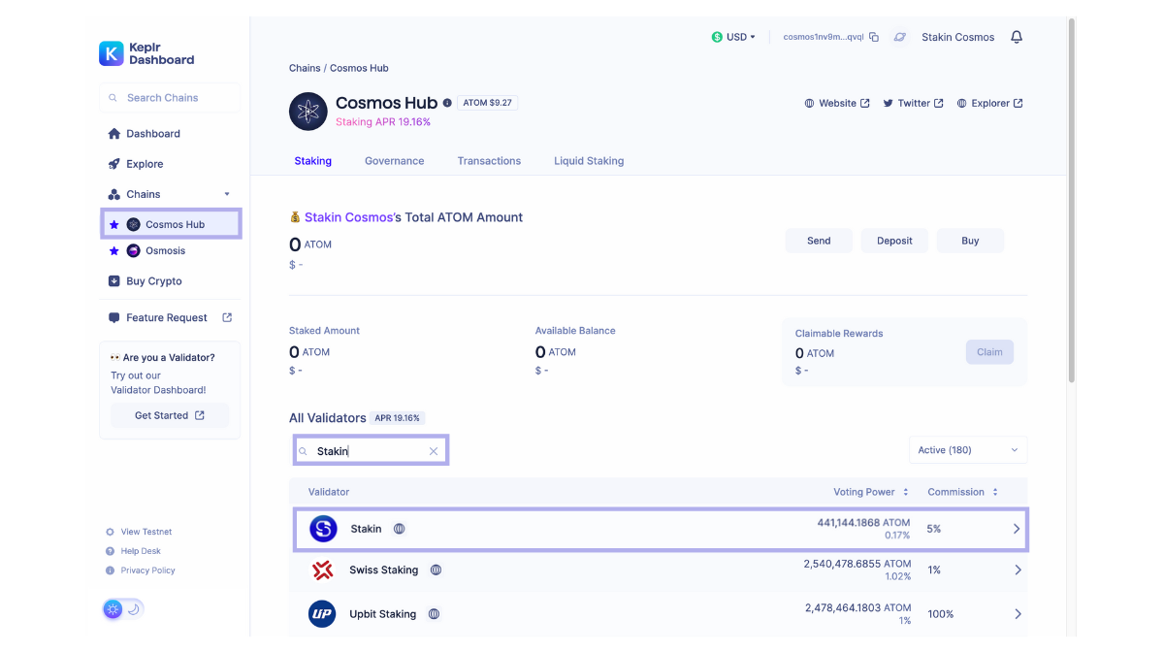This screenshot has width=1164, height=652.
Task: Open the Website link
Action: (837, 103)
